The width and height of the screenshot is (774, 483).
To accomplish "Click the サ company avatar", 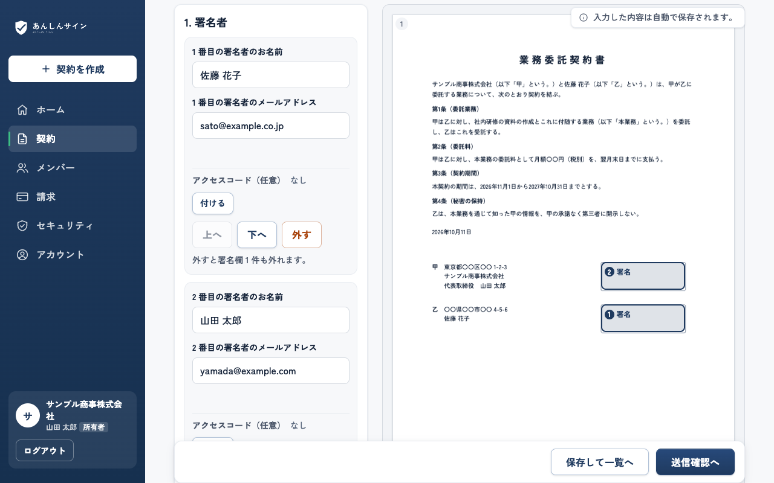I will click(x=28, y=415).
